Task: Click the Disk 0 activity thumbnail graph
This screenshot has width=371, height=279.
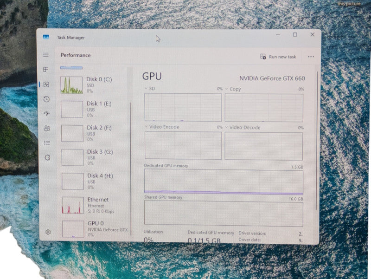Action: [x=71, y=85]
